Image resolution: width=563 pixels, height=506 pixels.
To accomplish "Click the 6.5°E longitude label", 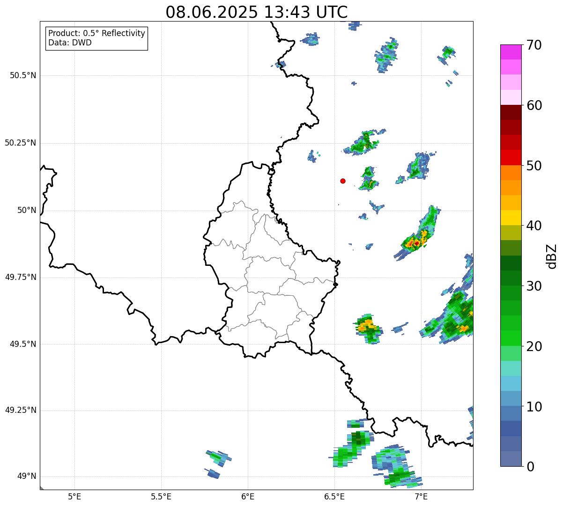I will [334, 496].
